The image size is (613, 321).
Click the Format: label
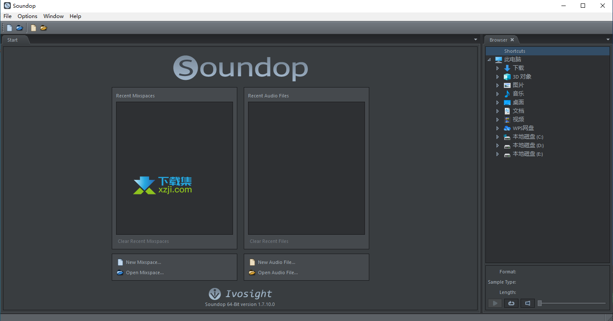(508, 272)
